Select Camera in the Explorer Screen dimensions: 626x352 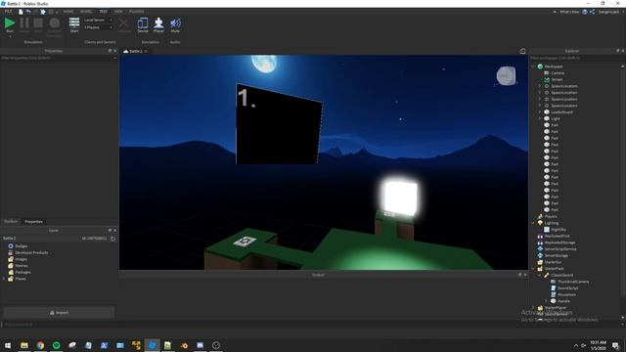[x=558, y=73]
